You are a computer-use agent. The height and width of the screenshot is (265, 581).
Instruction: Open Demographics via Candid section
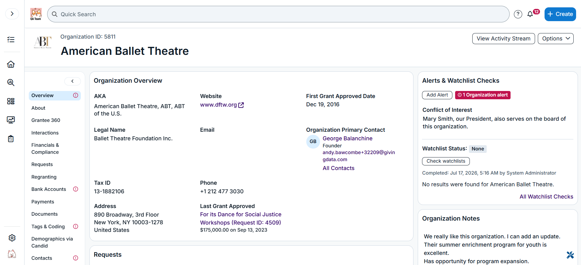click(52, 242)
